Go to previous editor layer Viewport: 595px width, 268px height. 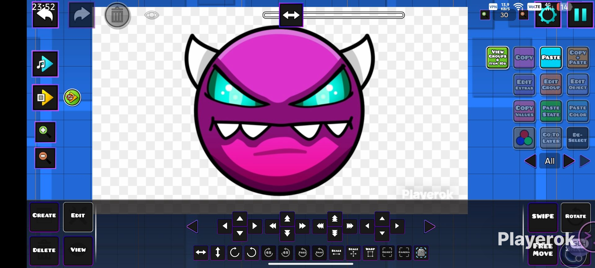pyautogui.click(x=531, y=161)
